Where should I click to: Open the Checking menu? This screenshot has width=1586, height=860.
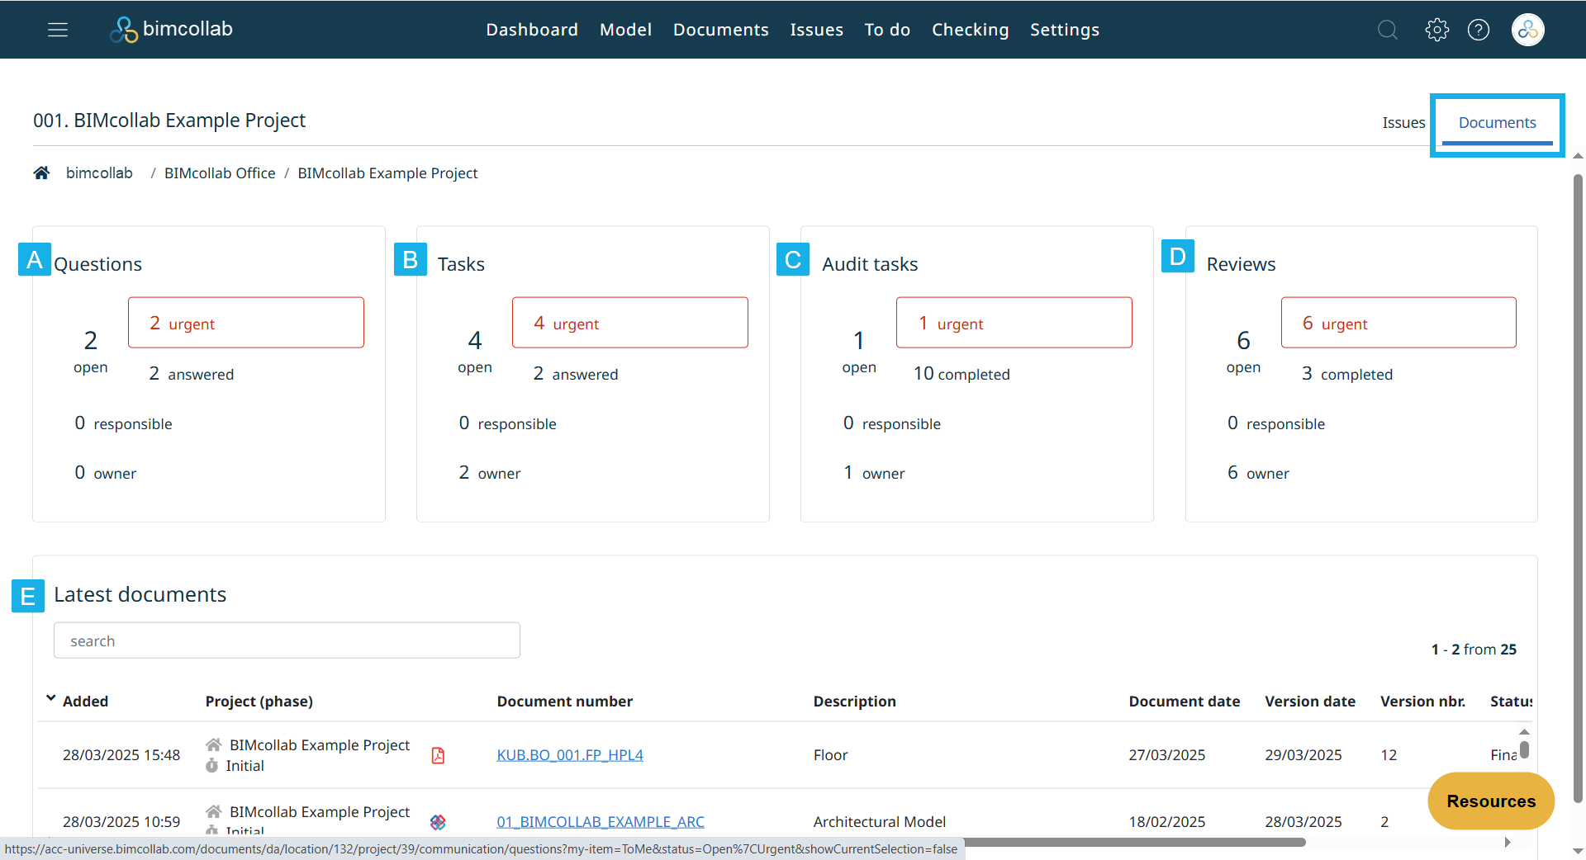click(970, 30)
